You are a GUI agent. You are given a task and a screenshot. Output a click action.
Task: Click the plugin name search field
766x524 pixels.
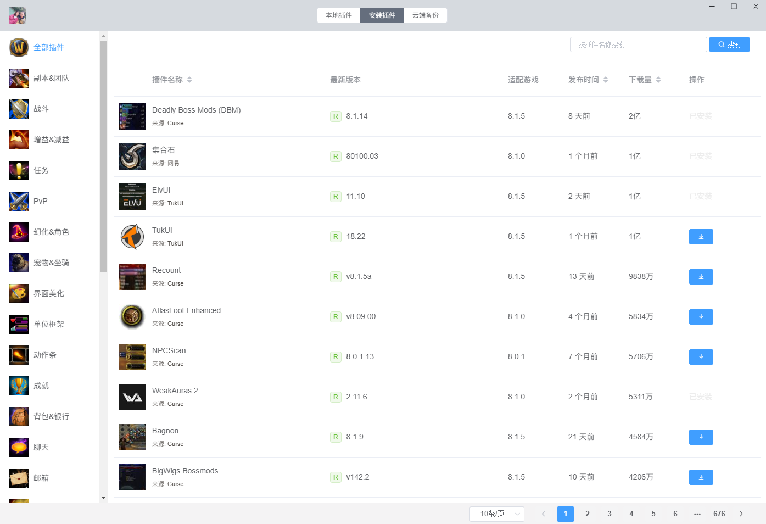tap(639, 44)
